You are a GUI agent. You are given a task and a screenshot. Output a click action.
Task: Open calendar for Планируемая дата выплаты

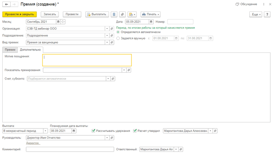(74, 131)
